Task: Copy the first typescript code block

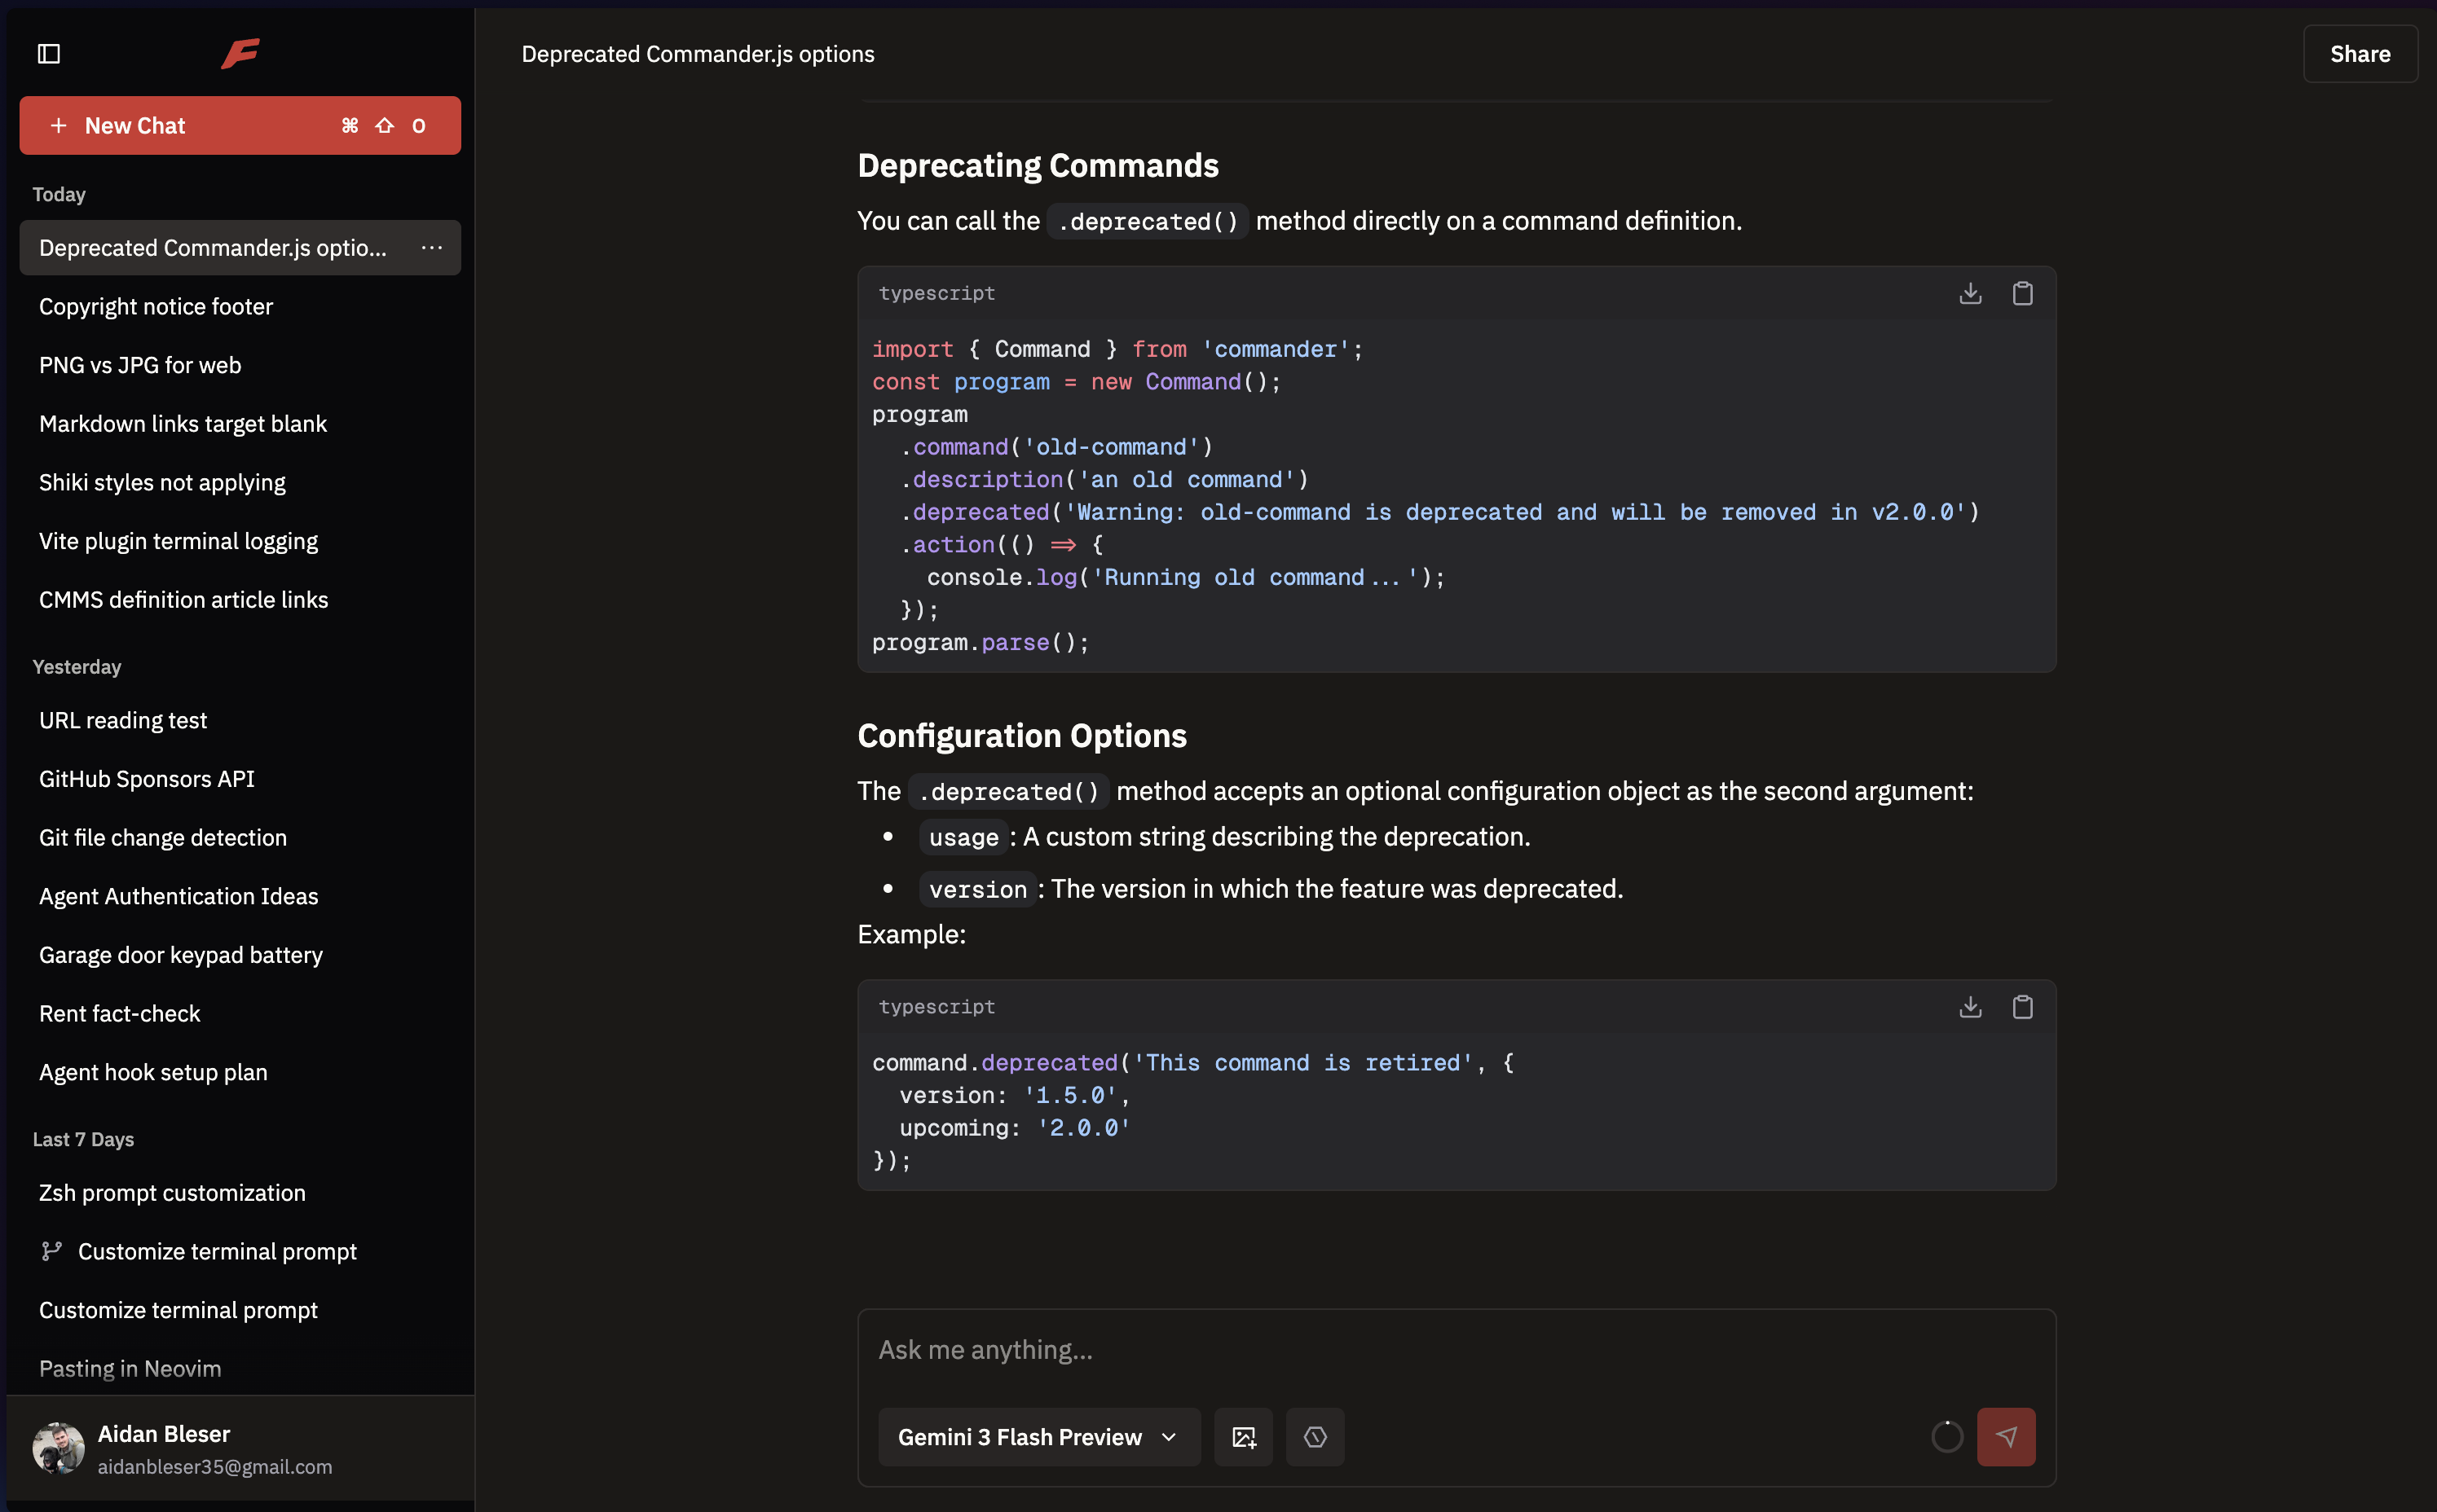Action: click(x=2022, y=293)
